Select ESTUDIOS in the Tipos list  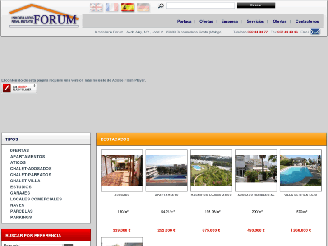pos(21,187)
